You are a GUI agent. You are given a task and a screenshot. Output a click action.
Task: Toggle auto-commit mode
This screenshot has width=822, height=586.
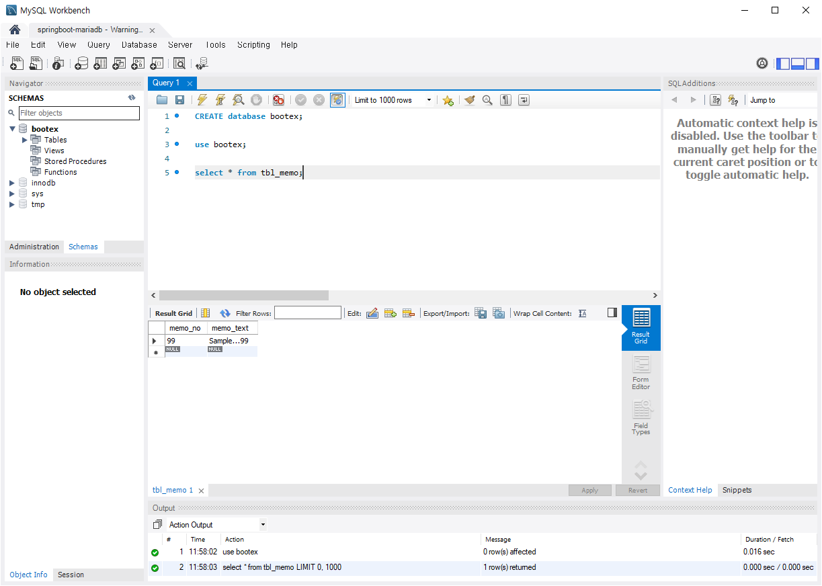(337, 100)
